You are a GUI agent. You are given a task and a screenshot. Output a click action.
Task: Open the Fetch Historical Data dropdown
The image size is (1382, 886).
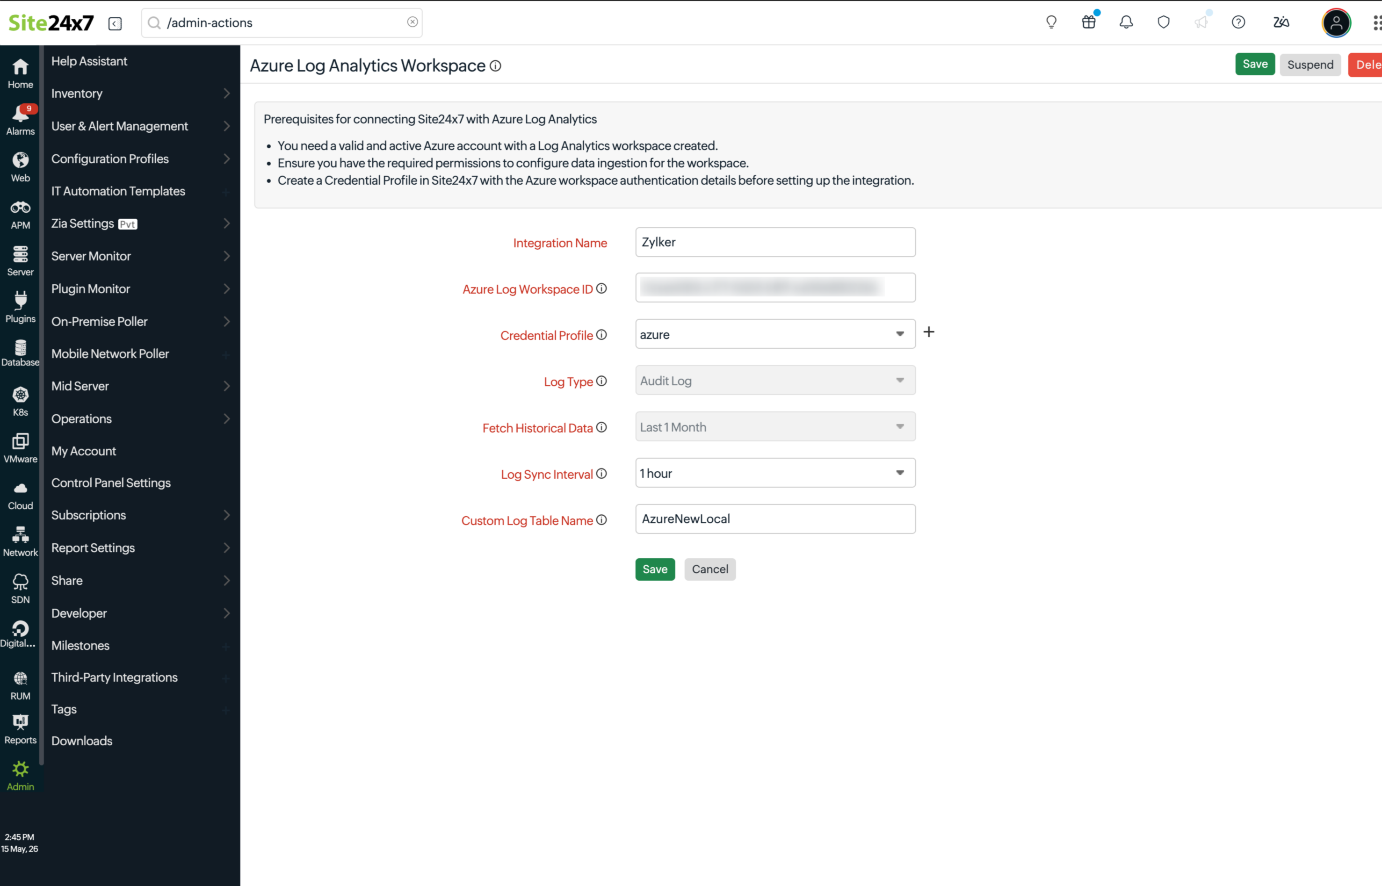(775, 427)
